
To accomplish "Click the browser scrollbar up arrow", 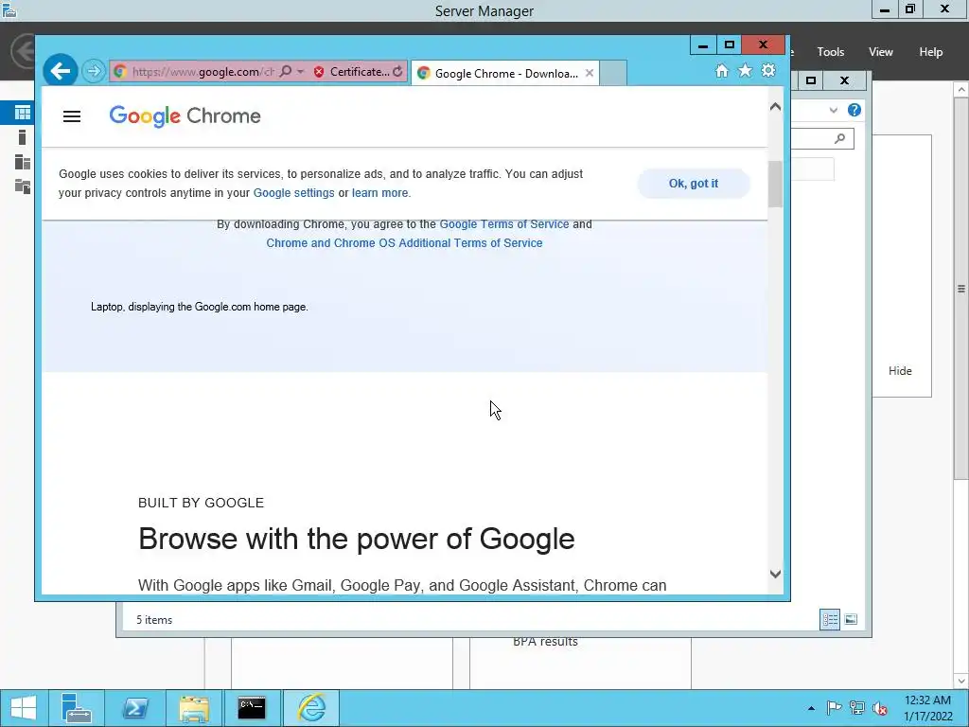I will pyautogui.click(x=776, y=107).
